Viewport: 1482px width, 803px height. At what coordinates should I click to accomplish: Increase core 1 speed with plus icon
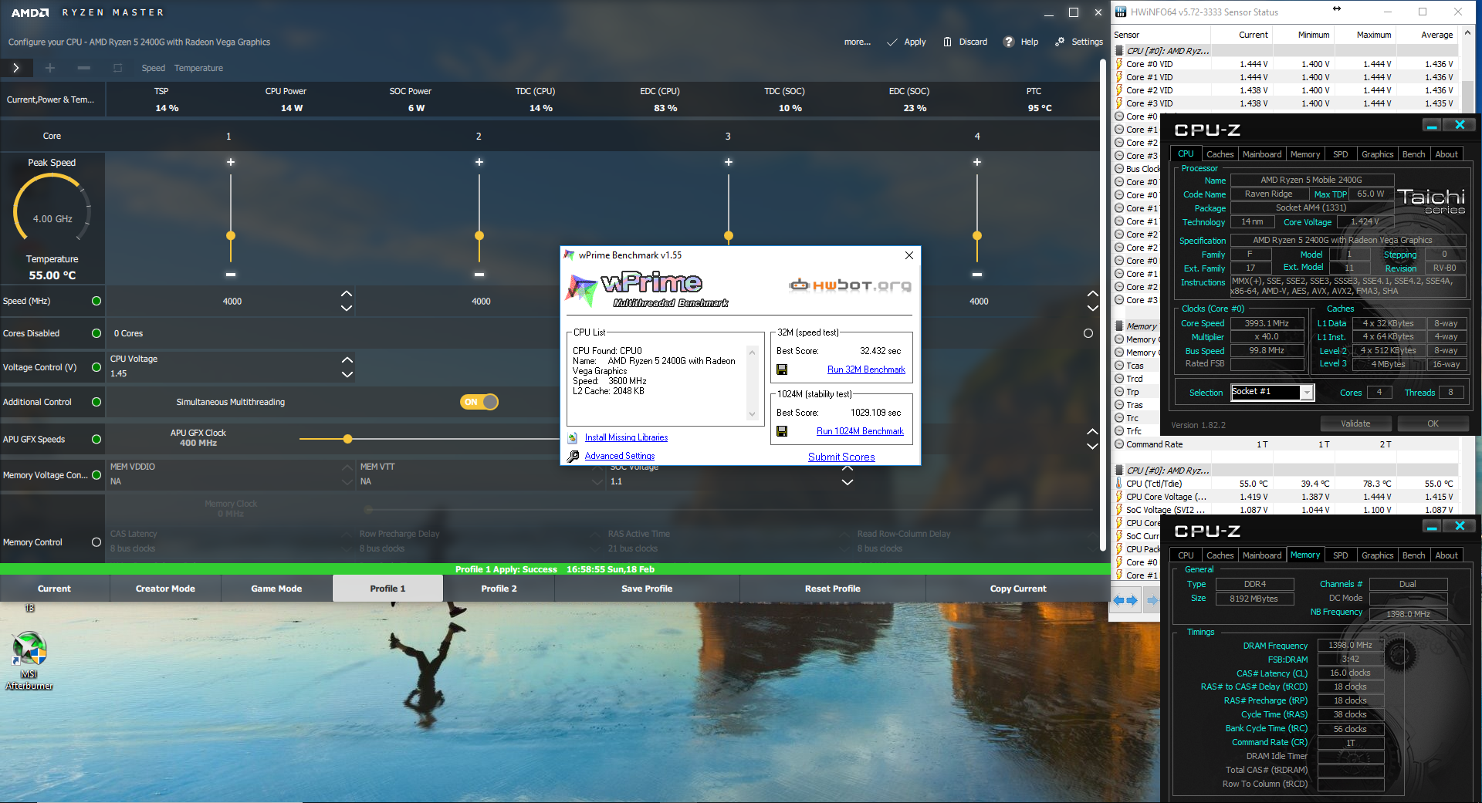[231, 162]
